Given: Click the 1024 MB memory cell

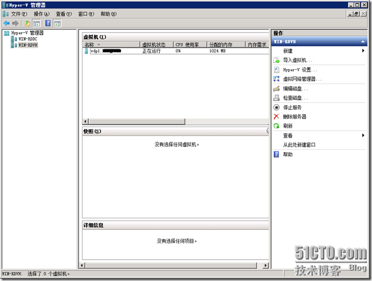Looking at the screenshot, I should pos(217,51).
